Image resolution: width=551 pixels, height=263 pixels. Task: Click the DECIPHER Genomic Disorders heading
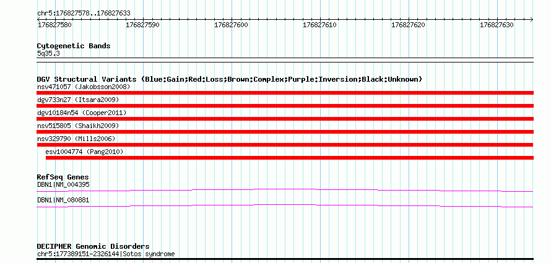pyautogui.click(x=93, y=246)
